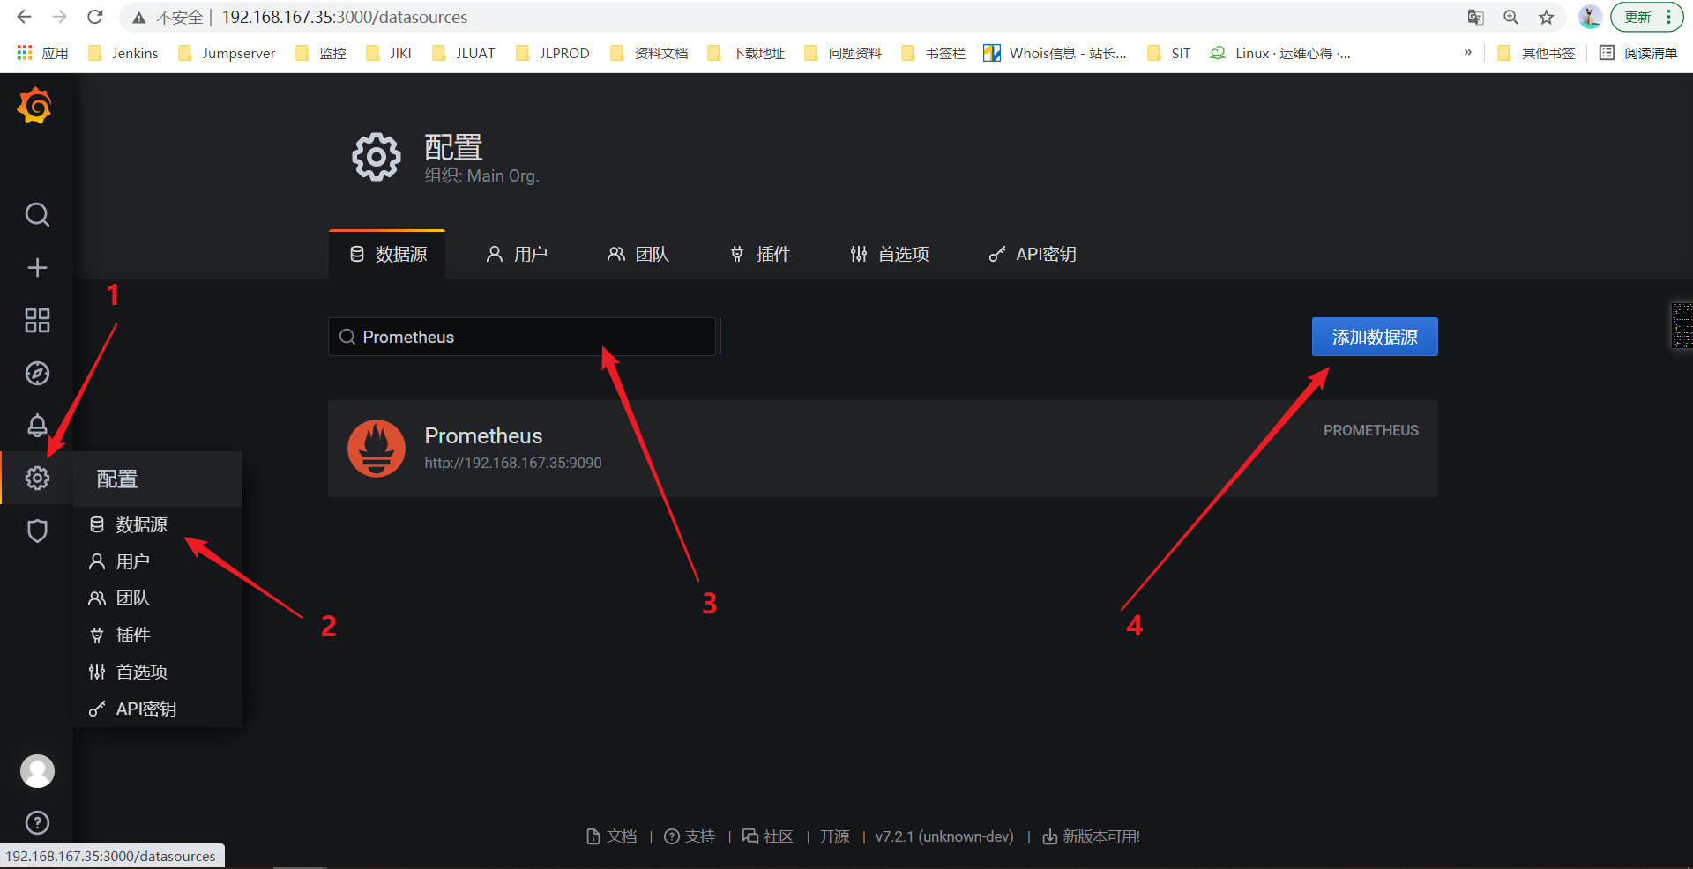Open the Jumpserver bookmark folder
The image size is (1693, 869).
click(227, 53)
